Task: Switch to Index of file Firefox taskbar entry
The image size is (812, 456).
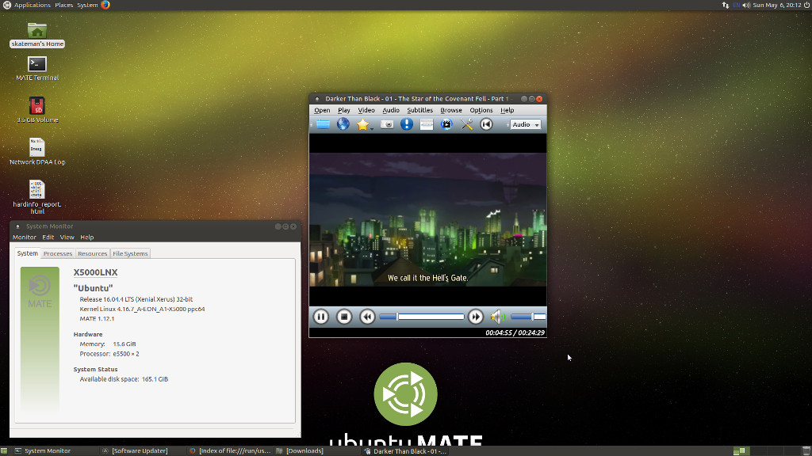Action: click(230, 450)
